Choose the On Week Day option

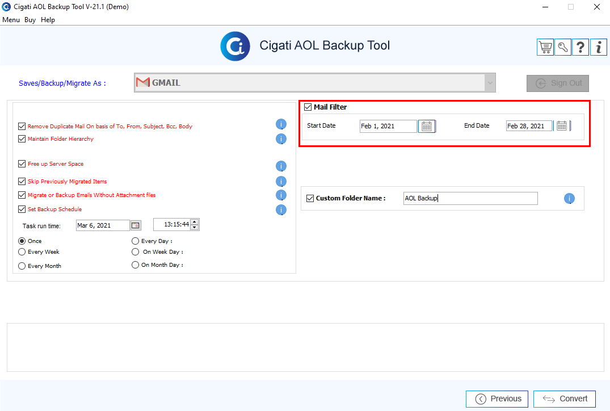click(135, 252)
